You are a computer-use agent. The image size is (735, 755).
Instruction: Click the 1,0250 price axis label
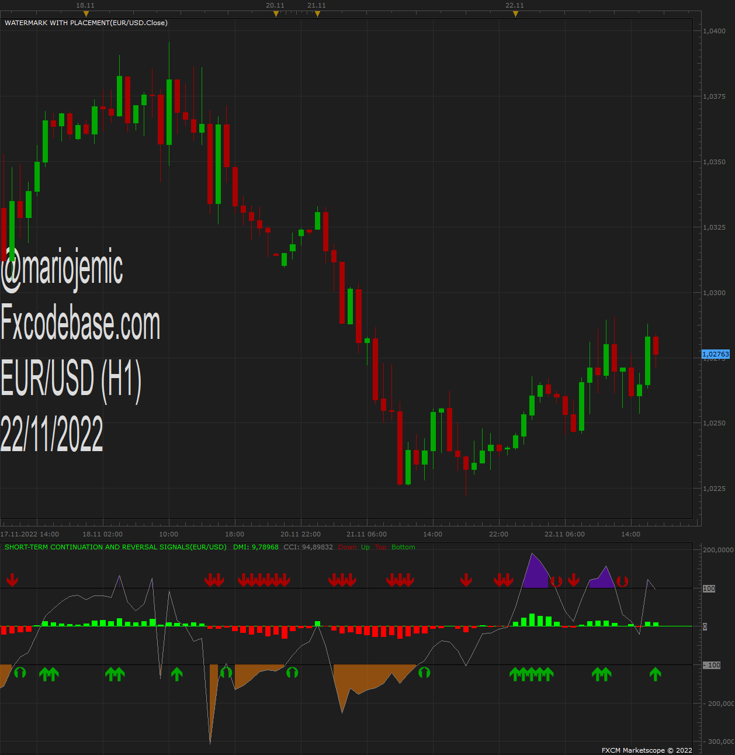click(x=715, y=423)
